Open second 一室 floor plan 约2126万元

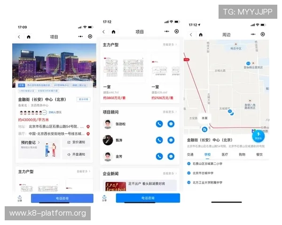click(x=165, y=76)
